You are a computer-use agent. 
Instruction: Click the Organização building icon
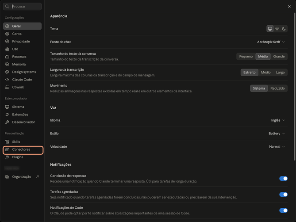pos(7,177)
